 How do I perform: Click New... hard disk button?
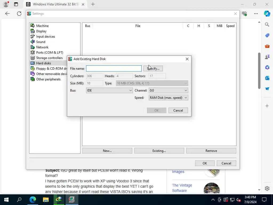[107, 151]
